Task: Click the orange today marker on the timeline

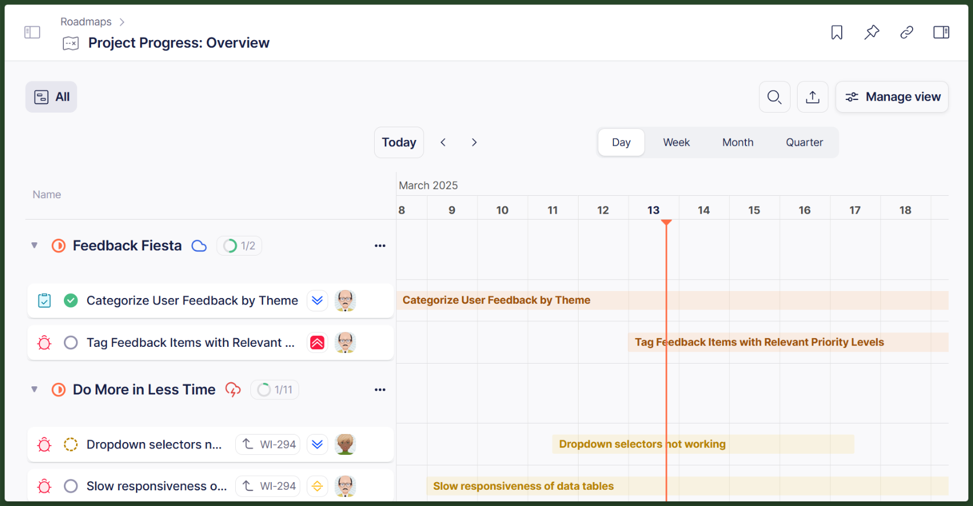Action: (666, 223)
